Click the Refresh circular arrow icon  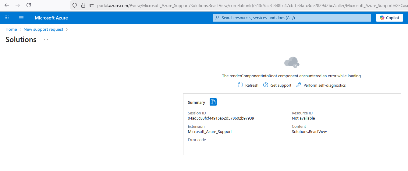click(240, 85)
